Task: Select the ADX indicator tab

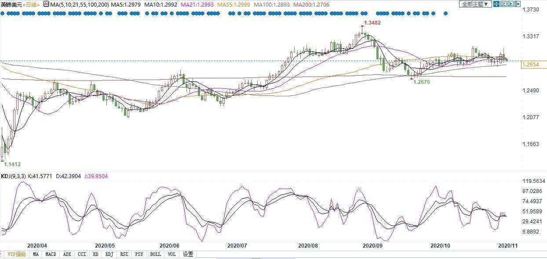Action: pos(67,254)
